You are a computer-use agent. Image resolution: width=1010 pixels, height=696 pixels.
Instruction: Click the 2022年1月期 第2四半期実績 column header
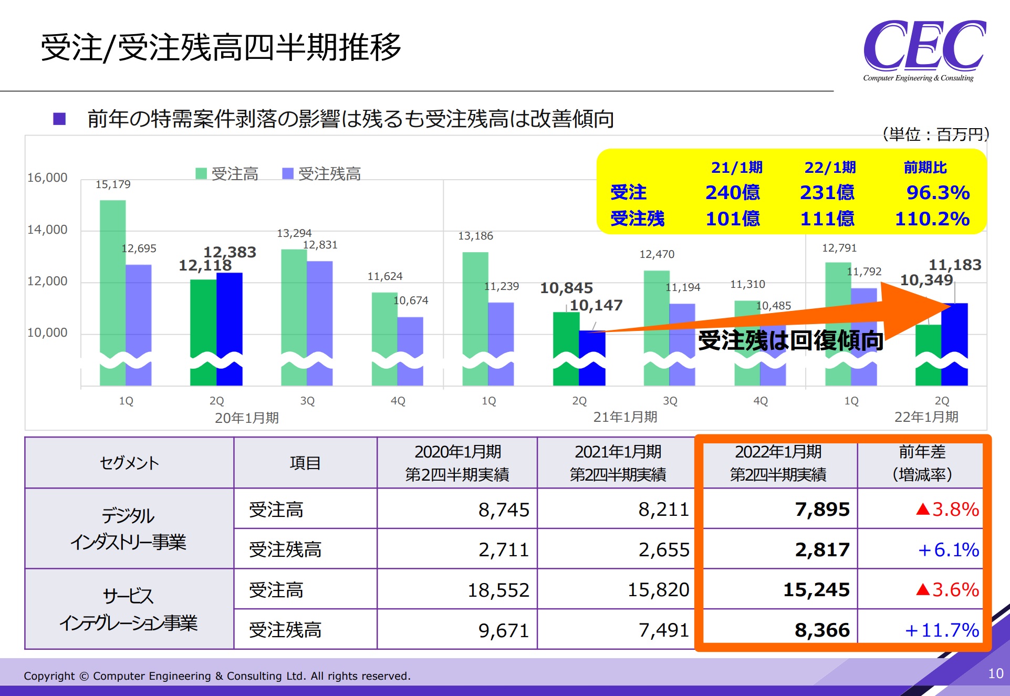[x=778, y=463]
